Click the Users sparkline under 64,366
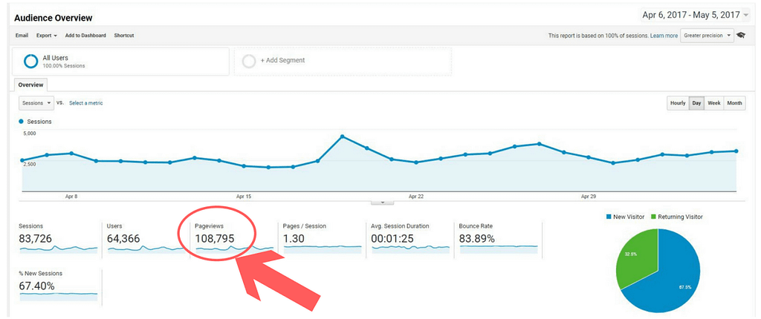Viewport: 761px width, 319px height. click(146, 249)
